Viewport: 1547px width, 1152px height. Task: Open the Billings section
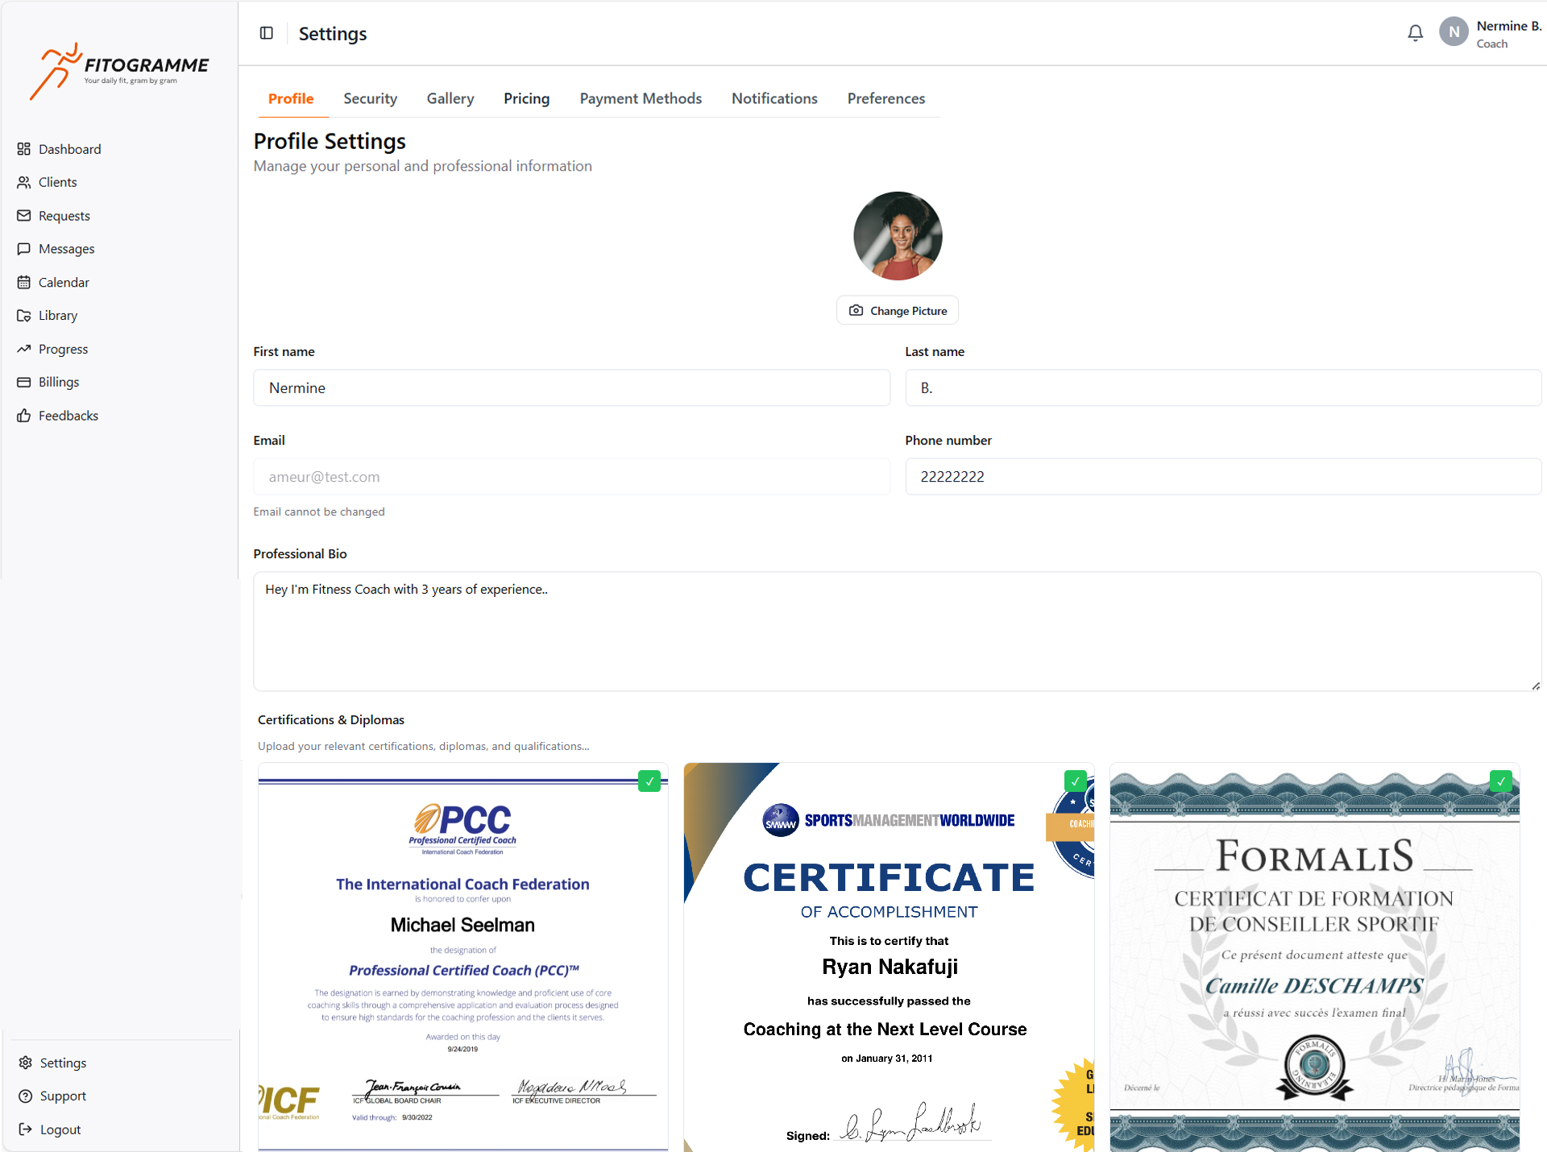59,381
